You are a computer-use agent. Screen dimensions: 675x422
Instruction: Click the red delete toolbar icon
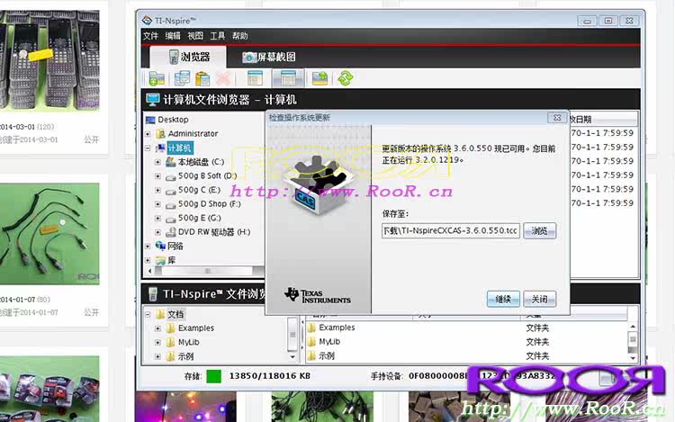223,78
